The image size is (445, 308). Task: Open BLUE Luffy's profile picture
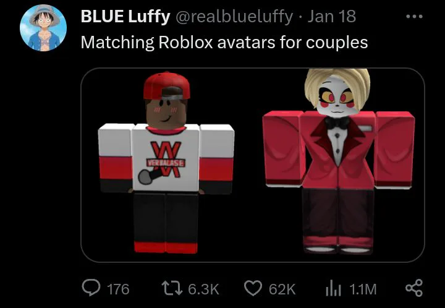coord(43,28)
